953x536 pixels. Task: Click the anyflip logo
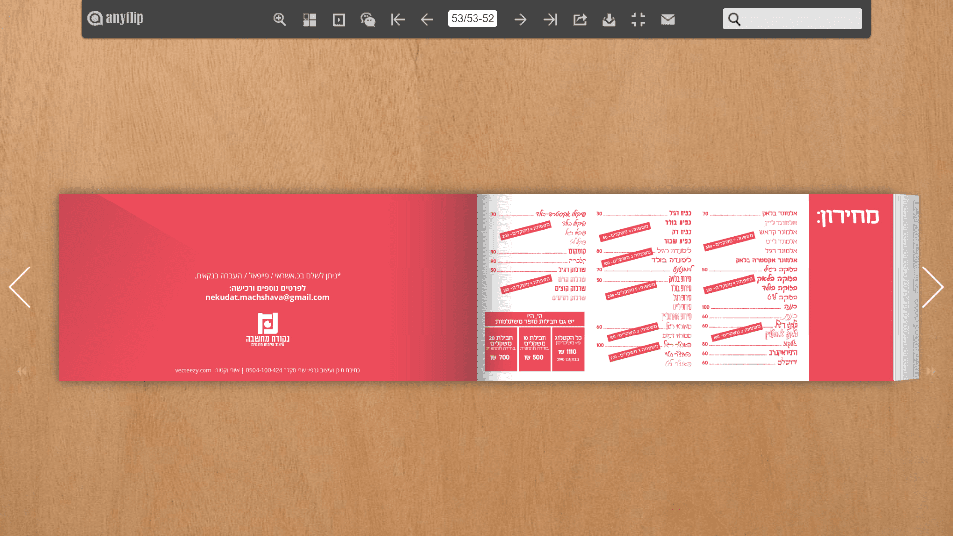pyautogui.click(x=116, y=18)
